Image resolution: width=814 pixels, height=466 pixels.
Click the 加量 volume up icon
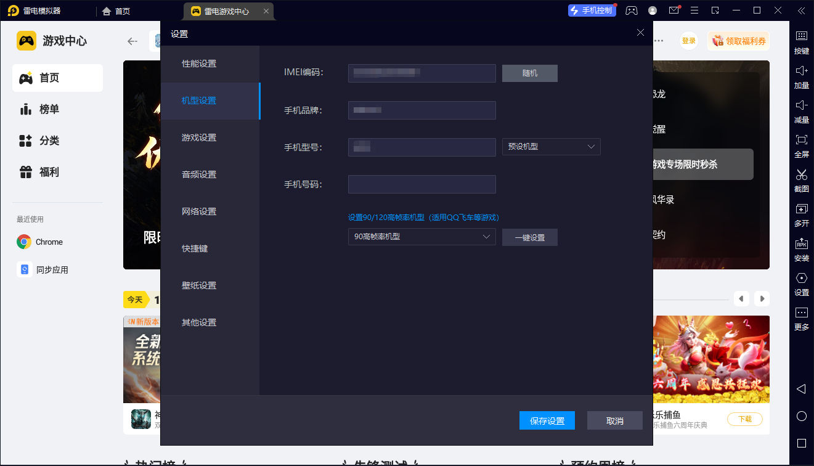801,71
